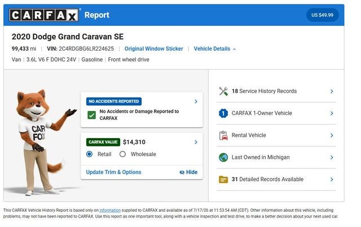Select the Retail value radio button
The height and width of the screenshot is (227, 361).
coord(89,154)
